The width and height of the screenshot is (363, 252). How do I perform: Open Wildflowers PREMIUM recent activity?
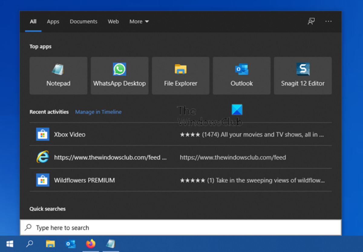84,180
